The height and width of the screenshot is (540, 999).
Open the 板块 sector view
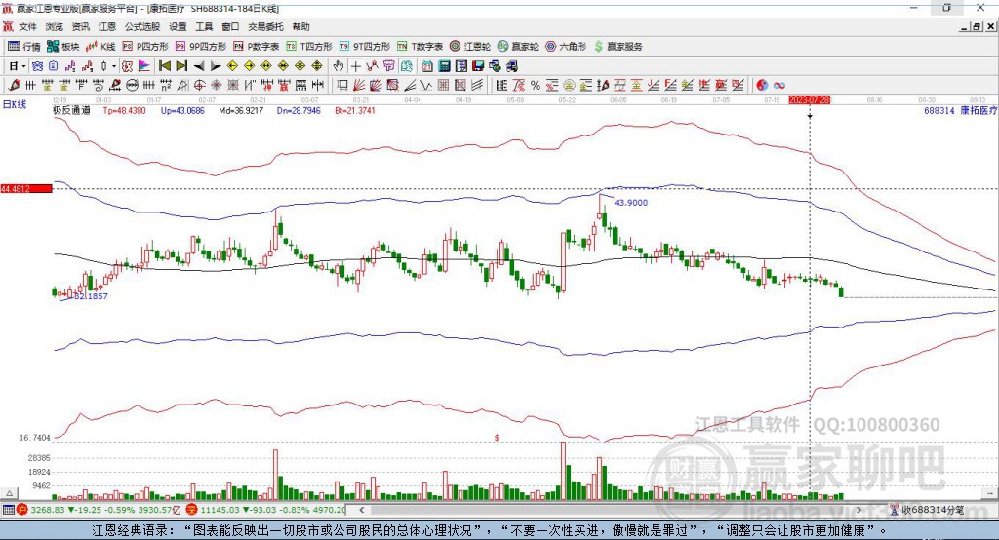tap(63, 47)
